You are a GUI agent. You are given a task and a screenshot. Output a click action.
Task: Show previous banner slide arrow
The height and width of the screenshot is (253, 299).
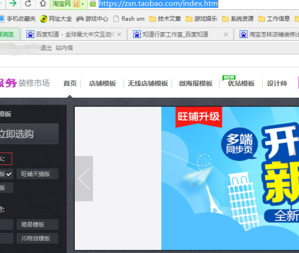click(84, 179)
